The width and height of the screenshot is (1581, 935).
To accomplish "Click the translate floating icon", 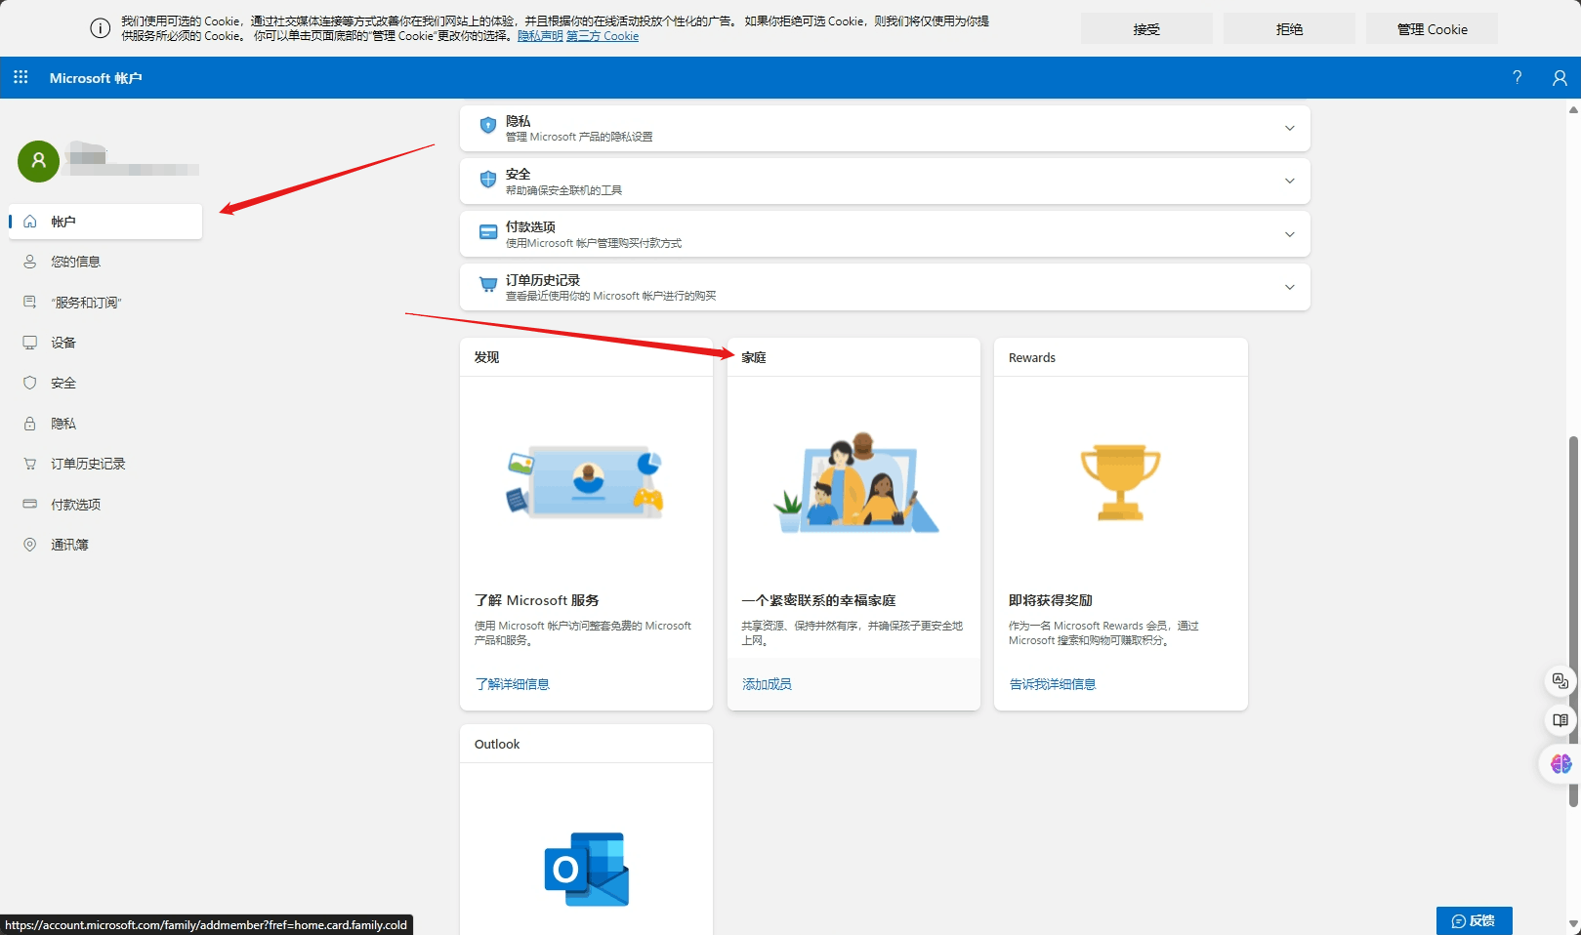I will [1560, 680].
